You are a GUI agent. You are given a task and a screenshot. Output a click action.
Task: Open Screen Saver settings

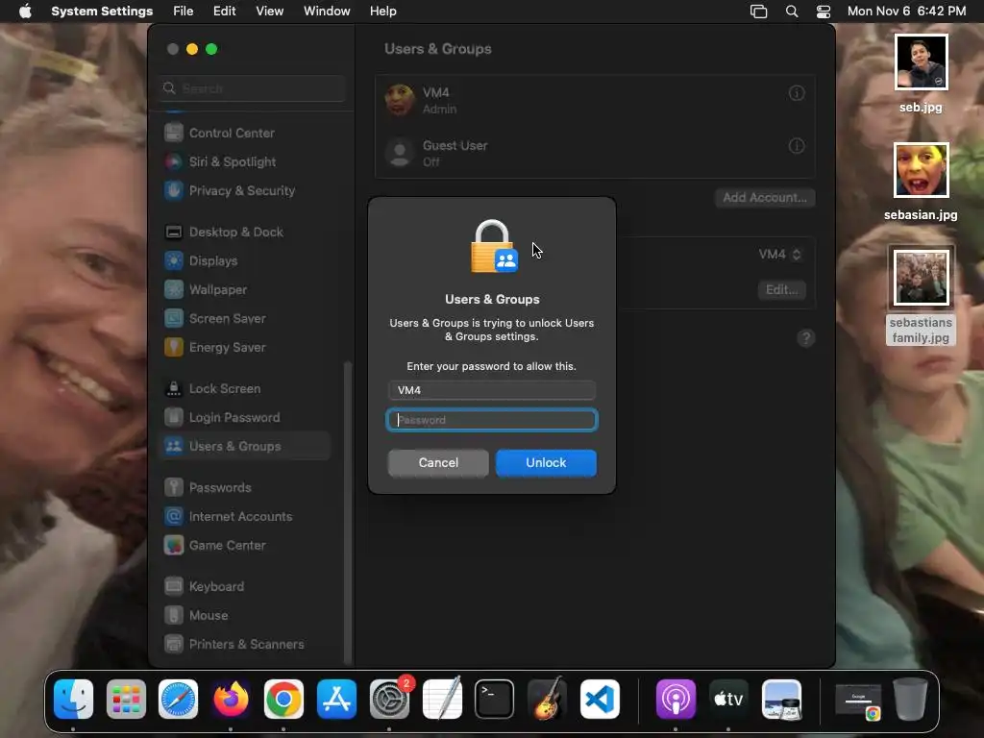tap(245, 319)
